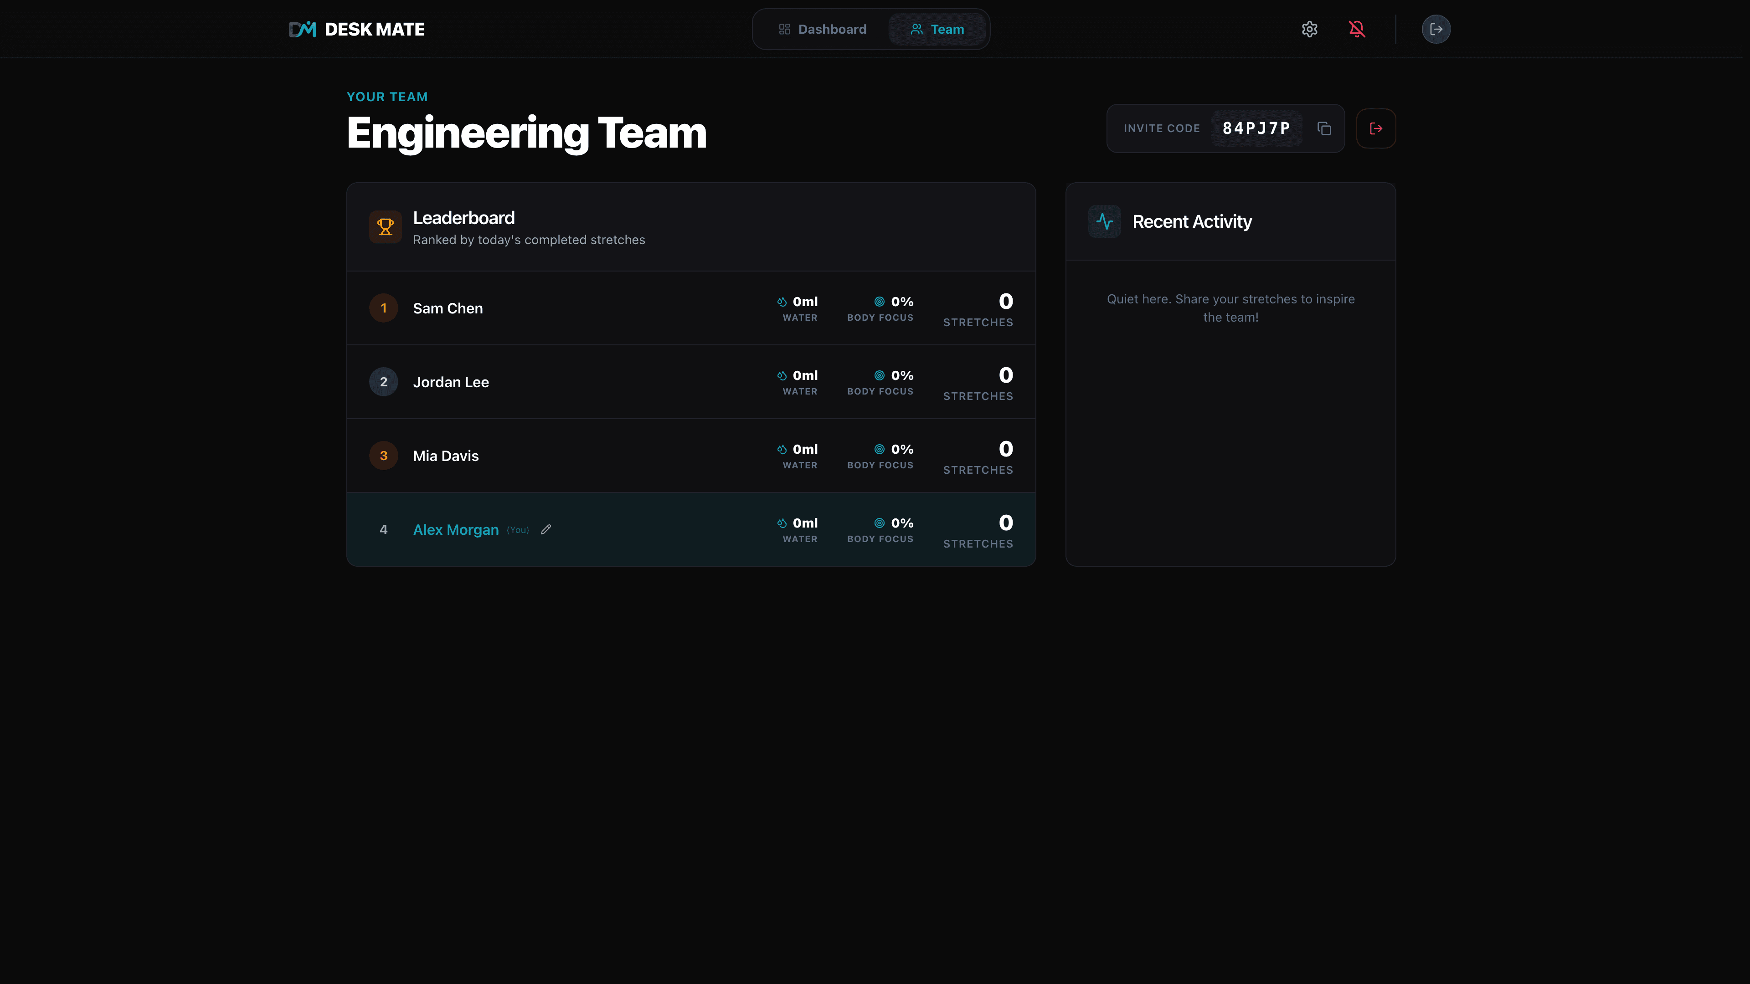Open settings via the gear icon
The height and width of the screenshot is (984, 1750).
[x=1309, y=29]
